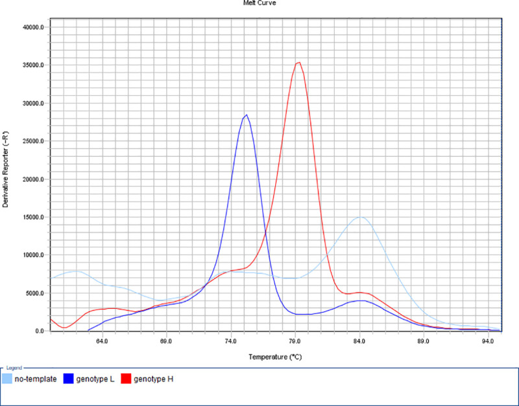
Task: Click the "Temperature (°C)" x-axis title
Action: [x=275, y=357]
